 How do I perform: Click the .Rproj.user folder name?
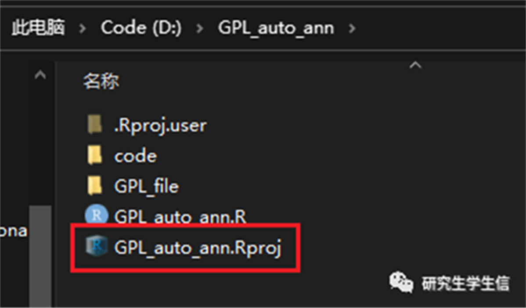tap(160, 126)
